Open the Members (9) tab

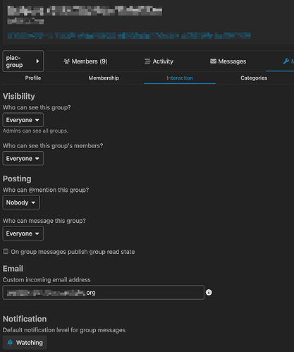85,61
